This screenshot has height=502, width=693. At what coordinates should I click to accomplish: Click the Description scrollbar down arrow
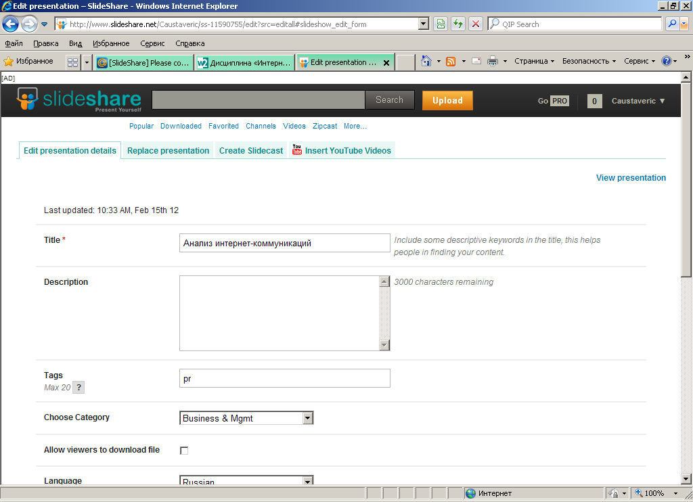[384, 345]
